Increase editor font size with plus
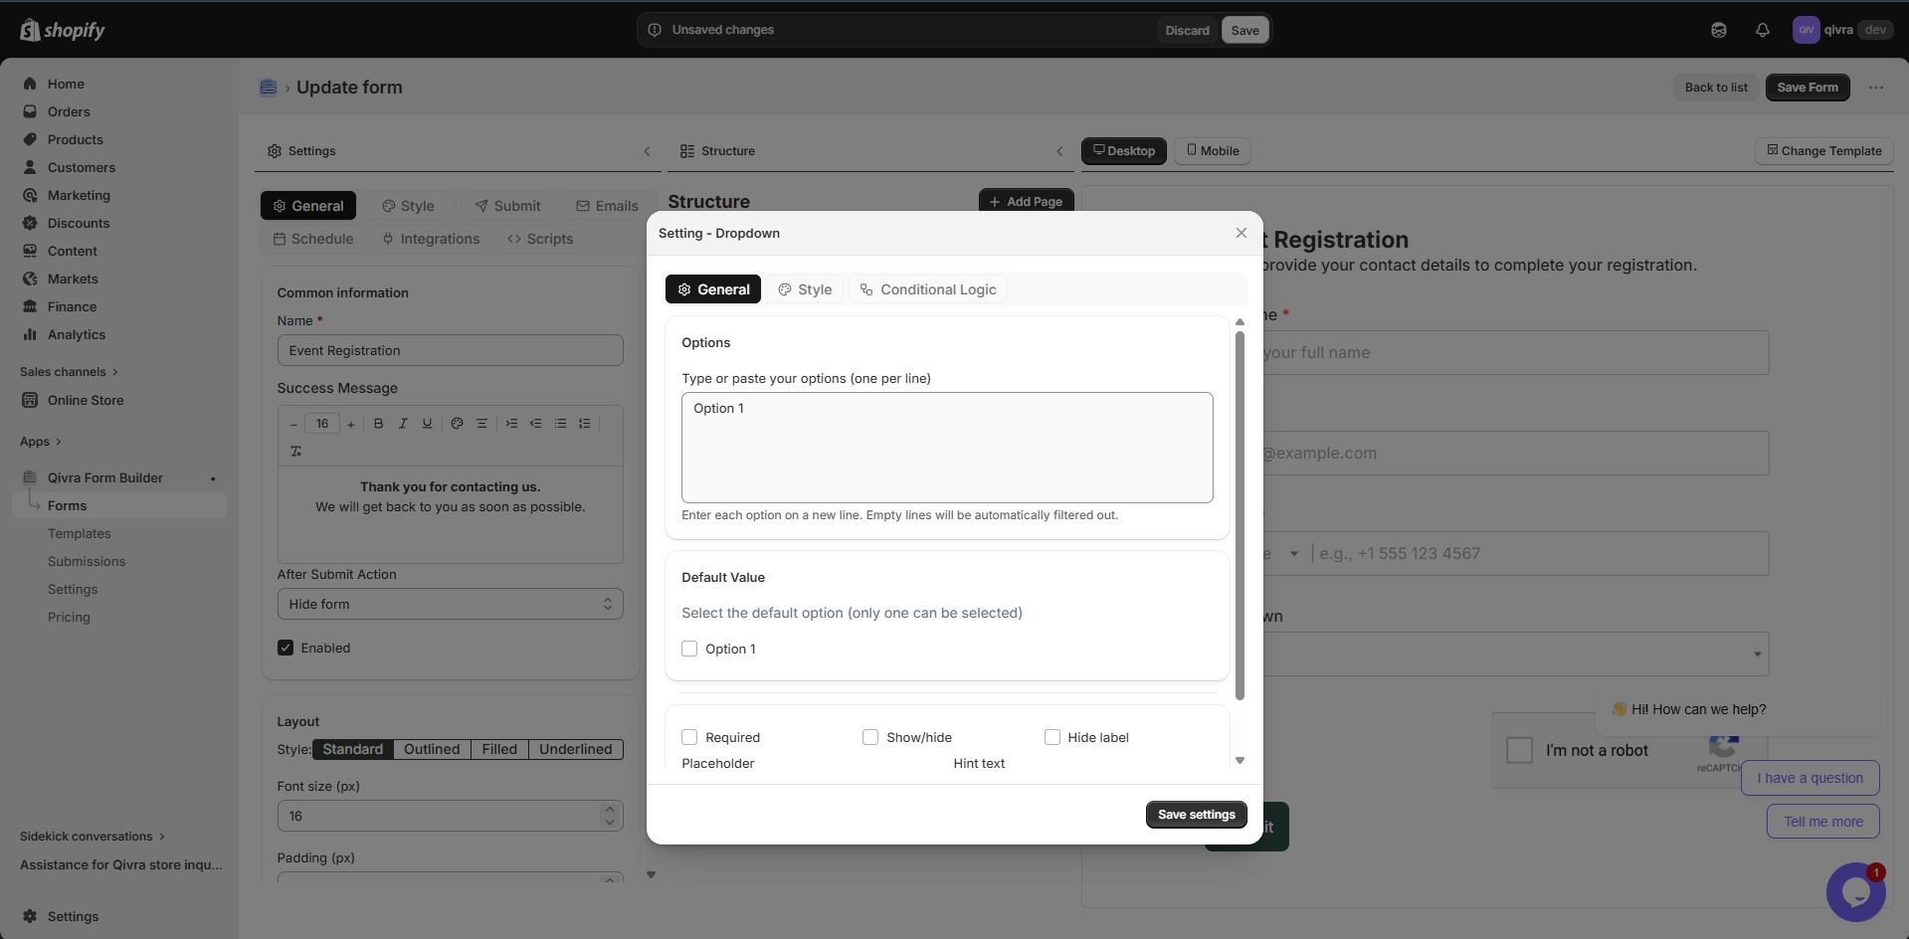 click(350, 425)
